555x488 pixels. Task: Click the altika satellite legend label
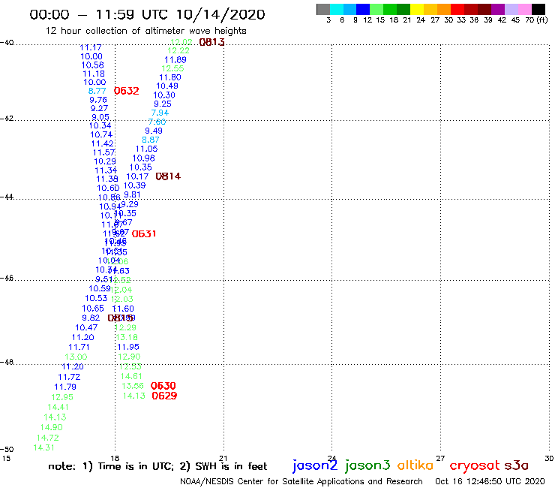[x=415, y=465]
